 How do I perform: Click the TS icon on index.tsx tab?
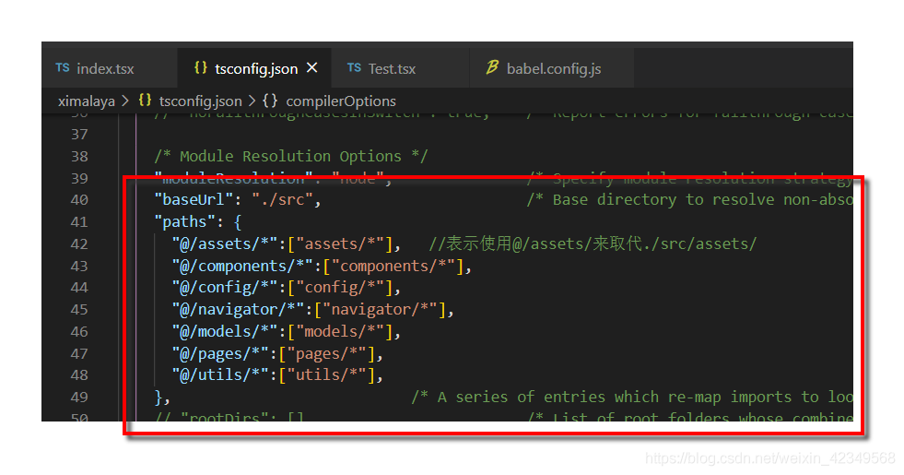click(x=63, y=68)
